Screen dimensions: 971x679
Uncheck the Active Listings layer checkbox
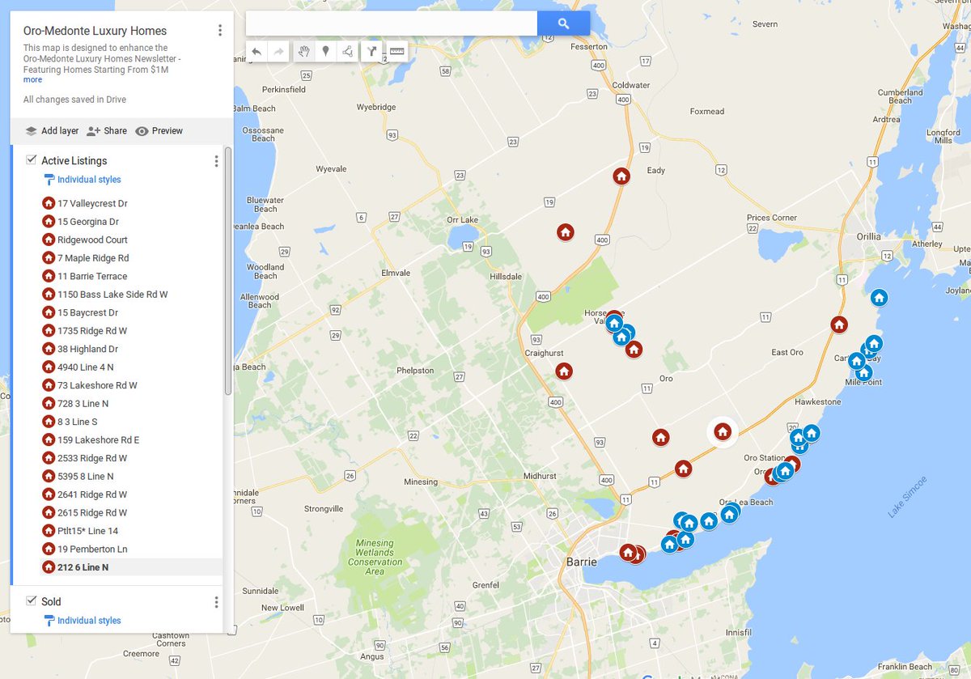click(32, 160)
